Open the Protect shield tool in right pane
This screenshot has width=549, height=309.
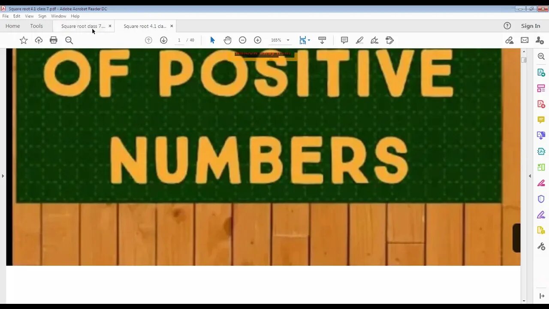pos(541,199)
